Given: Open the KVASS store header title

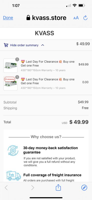Looking at the screenshot, I should point(45,33).
